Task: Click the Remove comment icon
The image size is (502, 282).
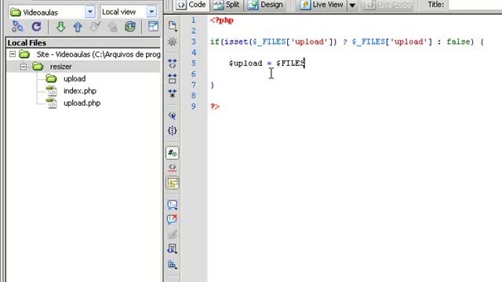Action: coord(173,219)
